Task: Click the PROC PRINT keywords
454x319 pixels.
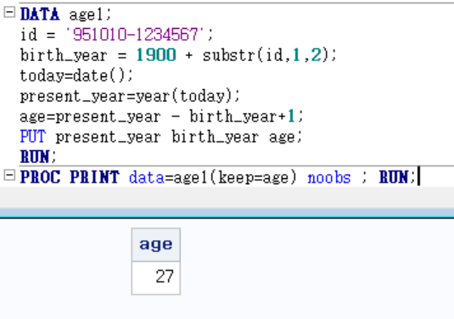Action: coord(70,176)
